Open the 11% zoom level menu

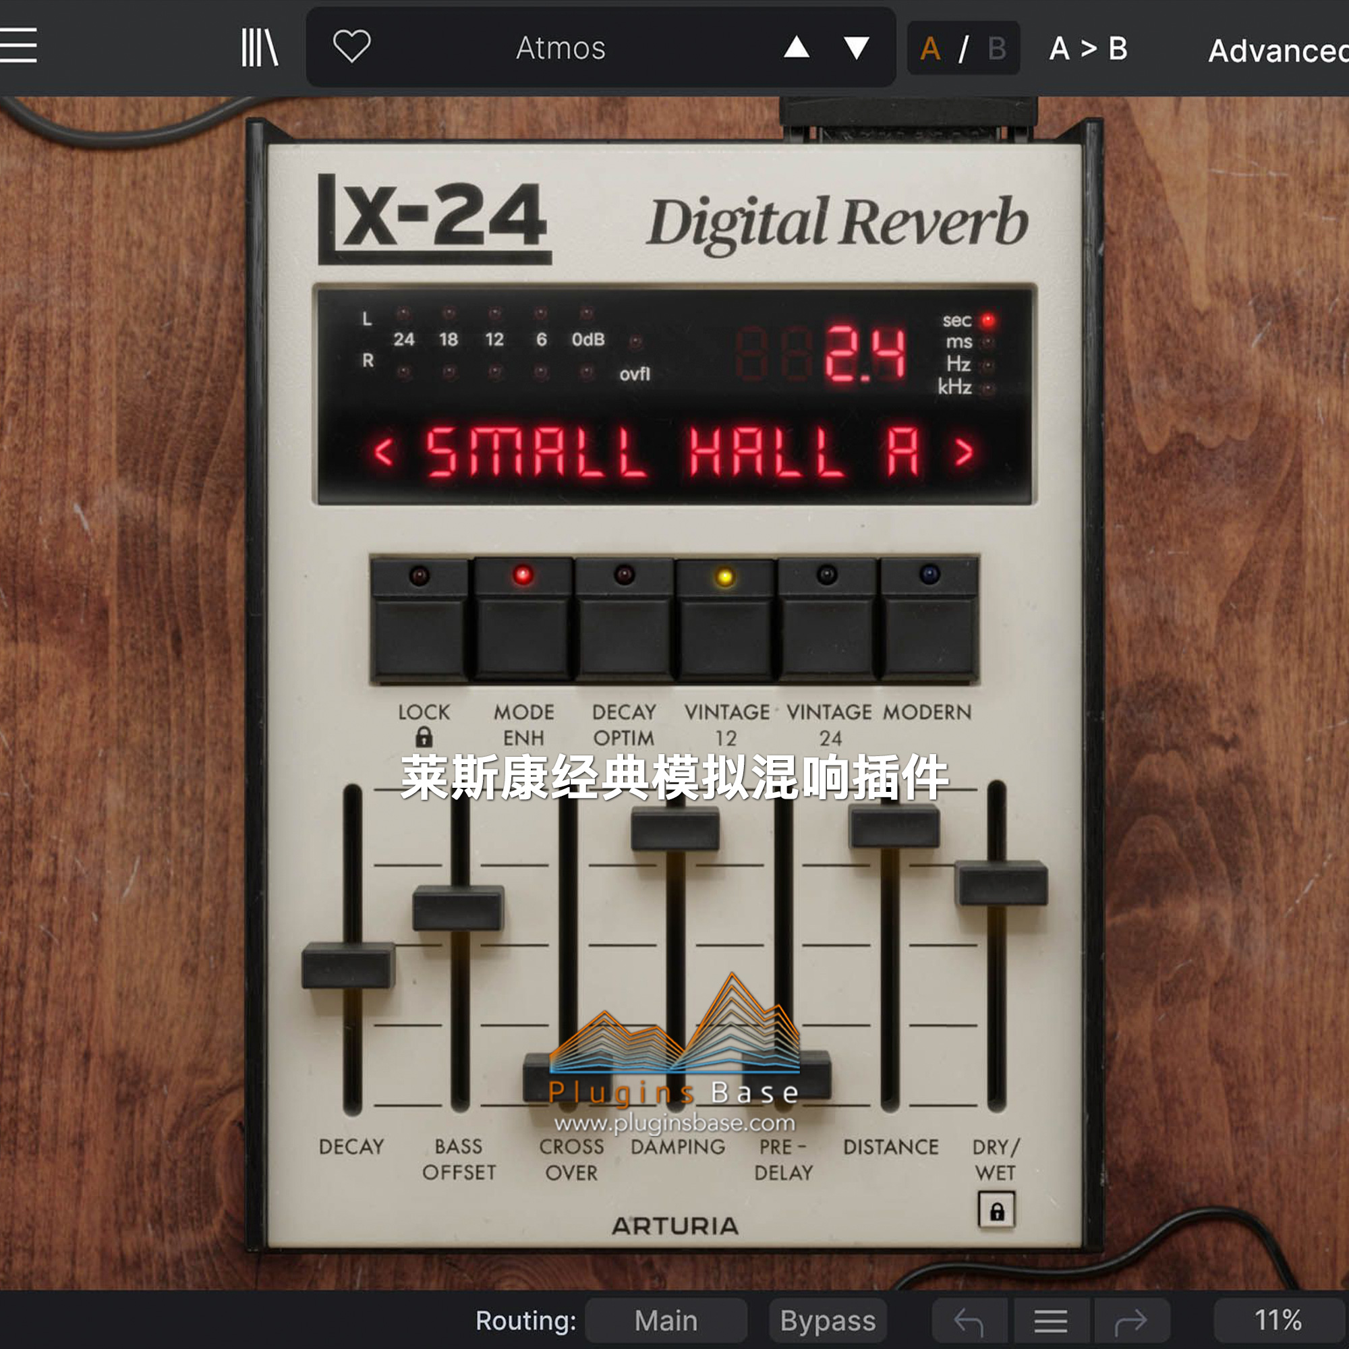pyautogui.click(x=1277, y=1321)
